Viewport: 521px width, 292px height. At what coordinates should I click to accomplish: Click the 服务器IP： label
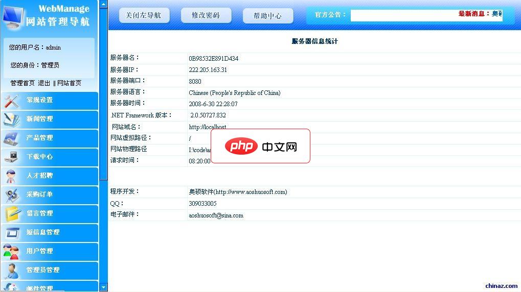click(124, 69)
